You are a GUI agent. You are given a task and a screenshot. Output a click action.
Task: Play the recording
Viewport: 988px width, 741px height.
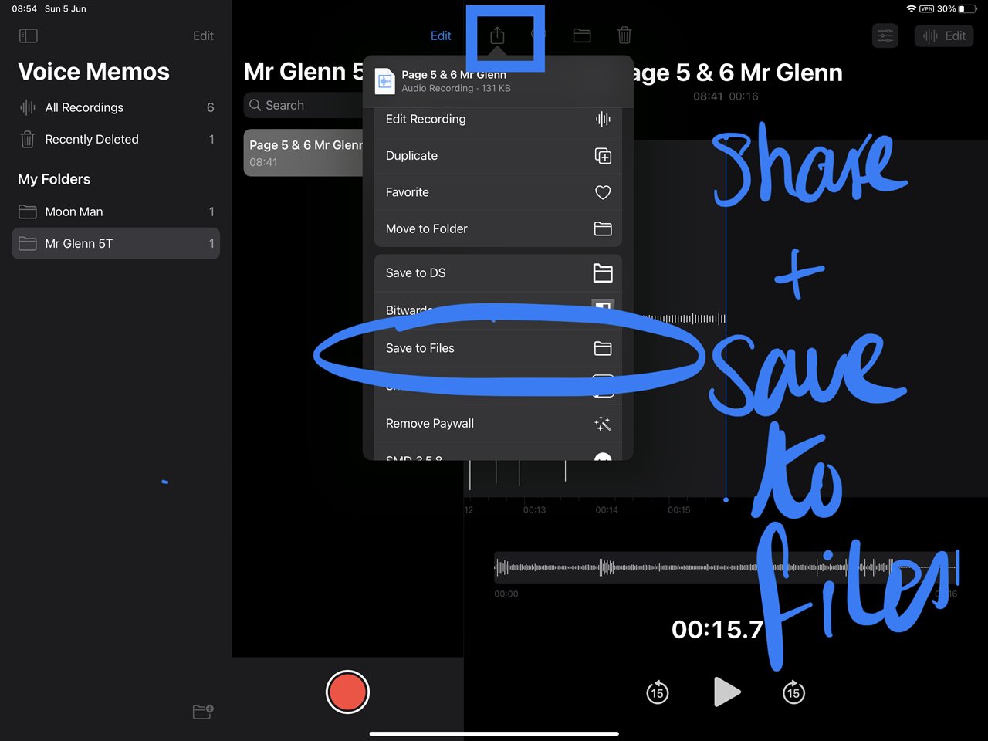click(x=726, y=692)
